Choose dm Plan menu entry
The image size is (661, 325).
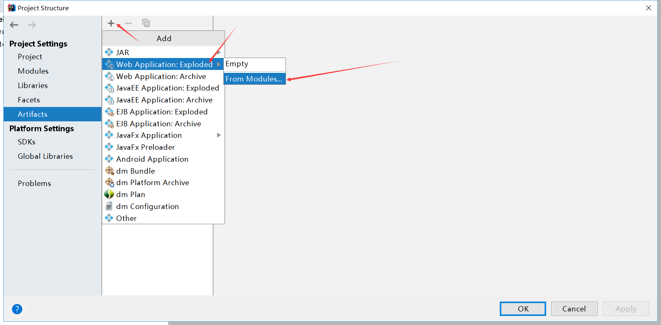[163, 194]
